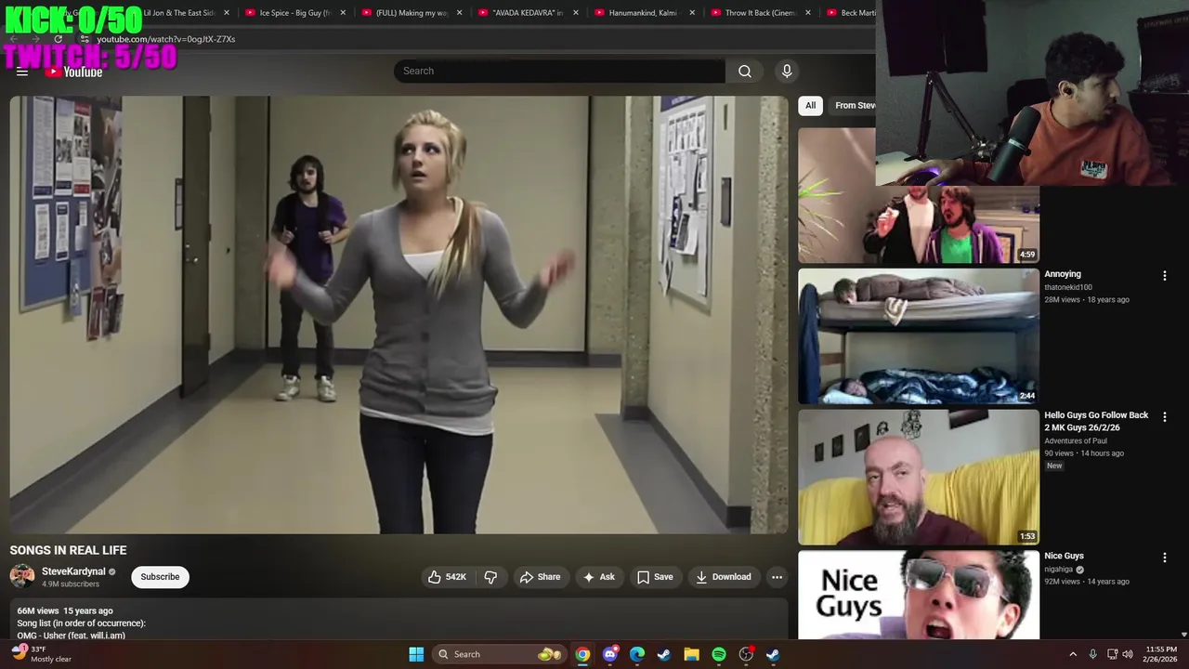
Task: Open the Windows Start menu
Action: (416, 654)
